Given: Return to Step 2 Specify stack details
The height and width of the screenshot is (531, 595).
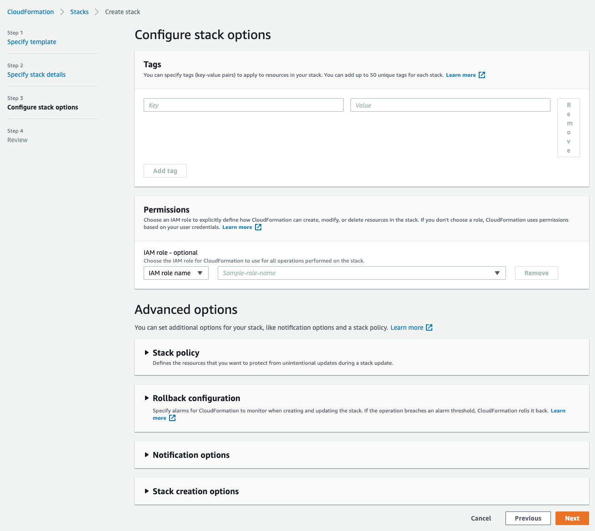Looking at the screenshot, I should [x=36, y=74].
